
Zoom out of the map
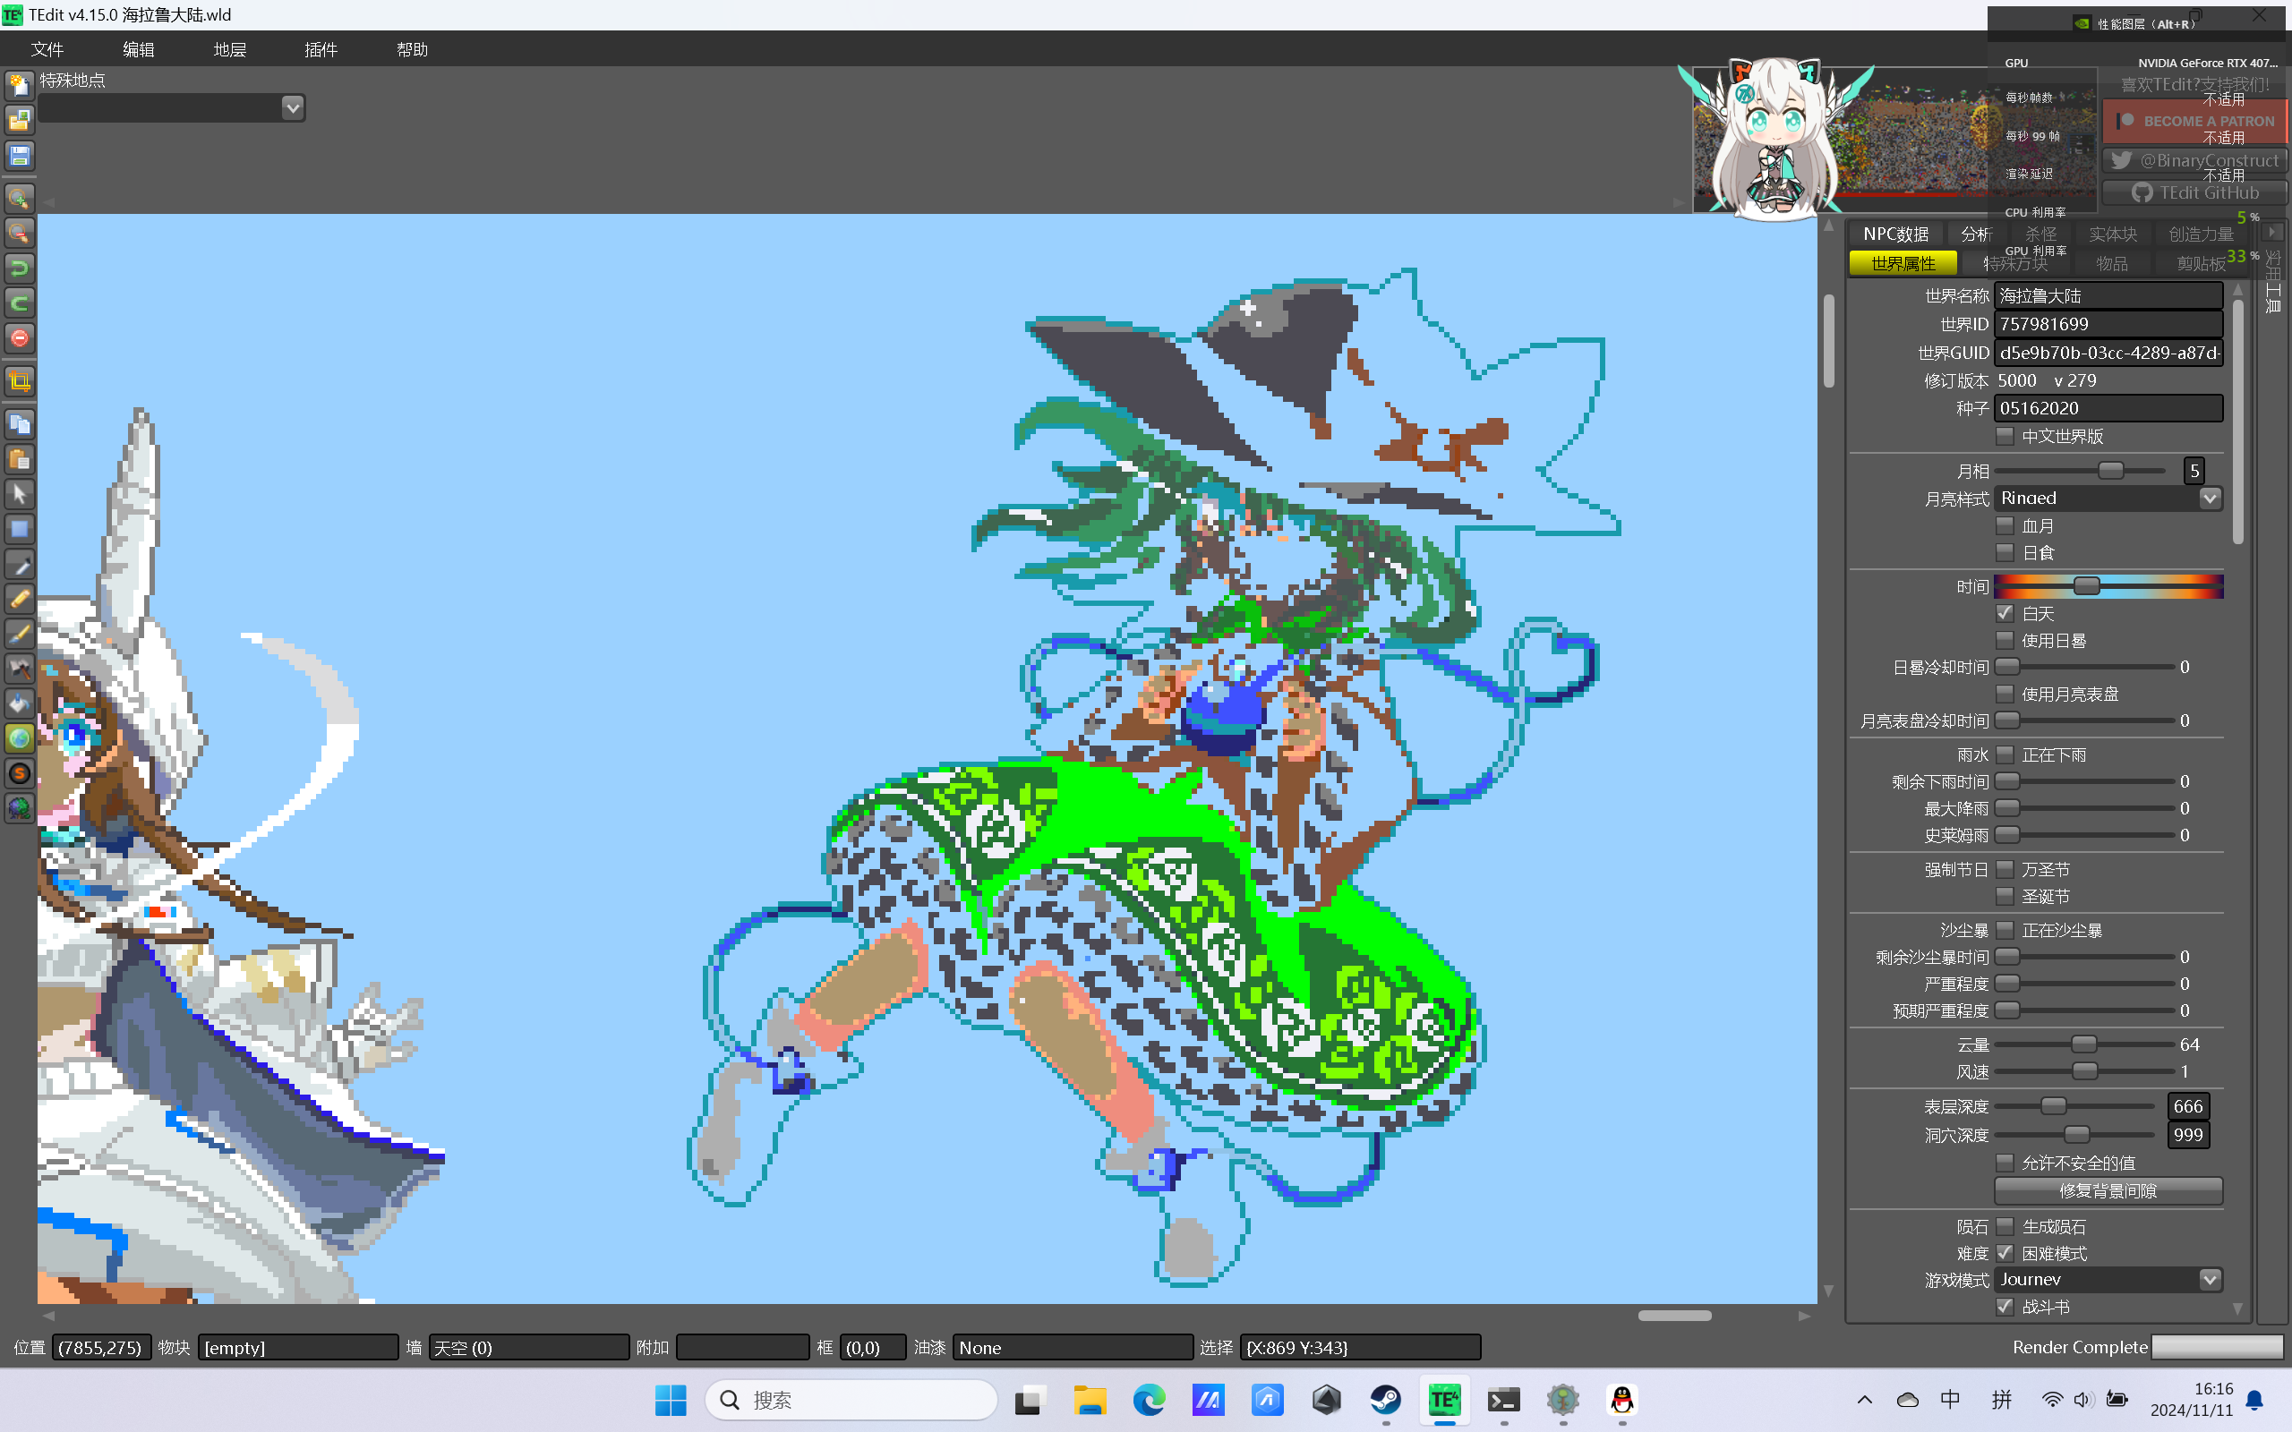(x=19, y=233)
